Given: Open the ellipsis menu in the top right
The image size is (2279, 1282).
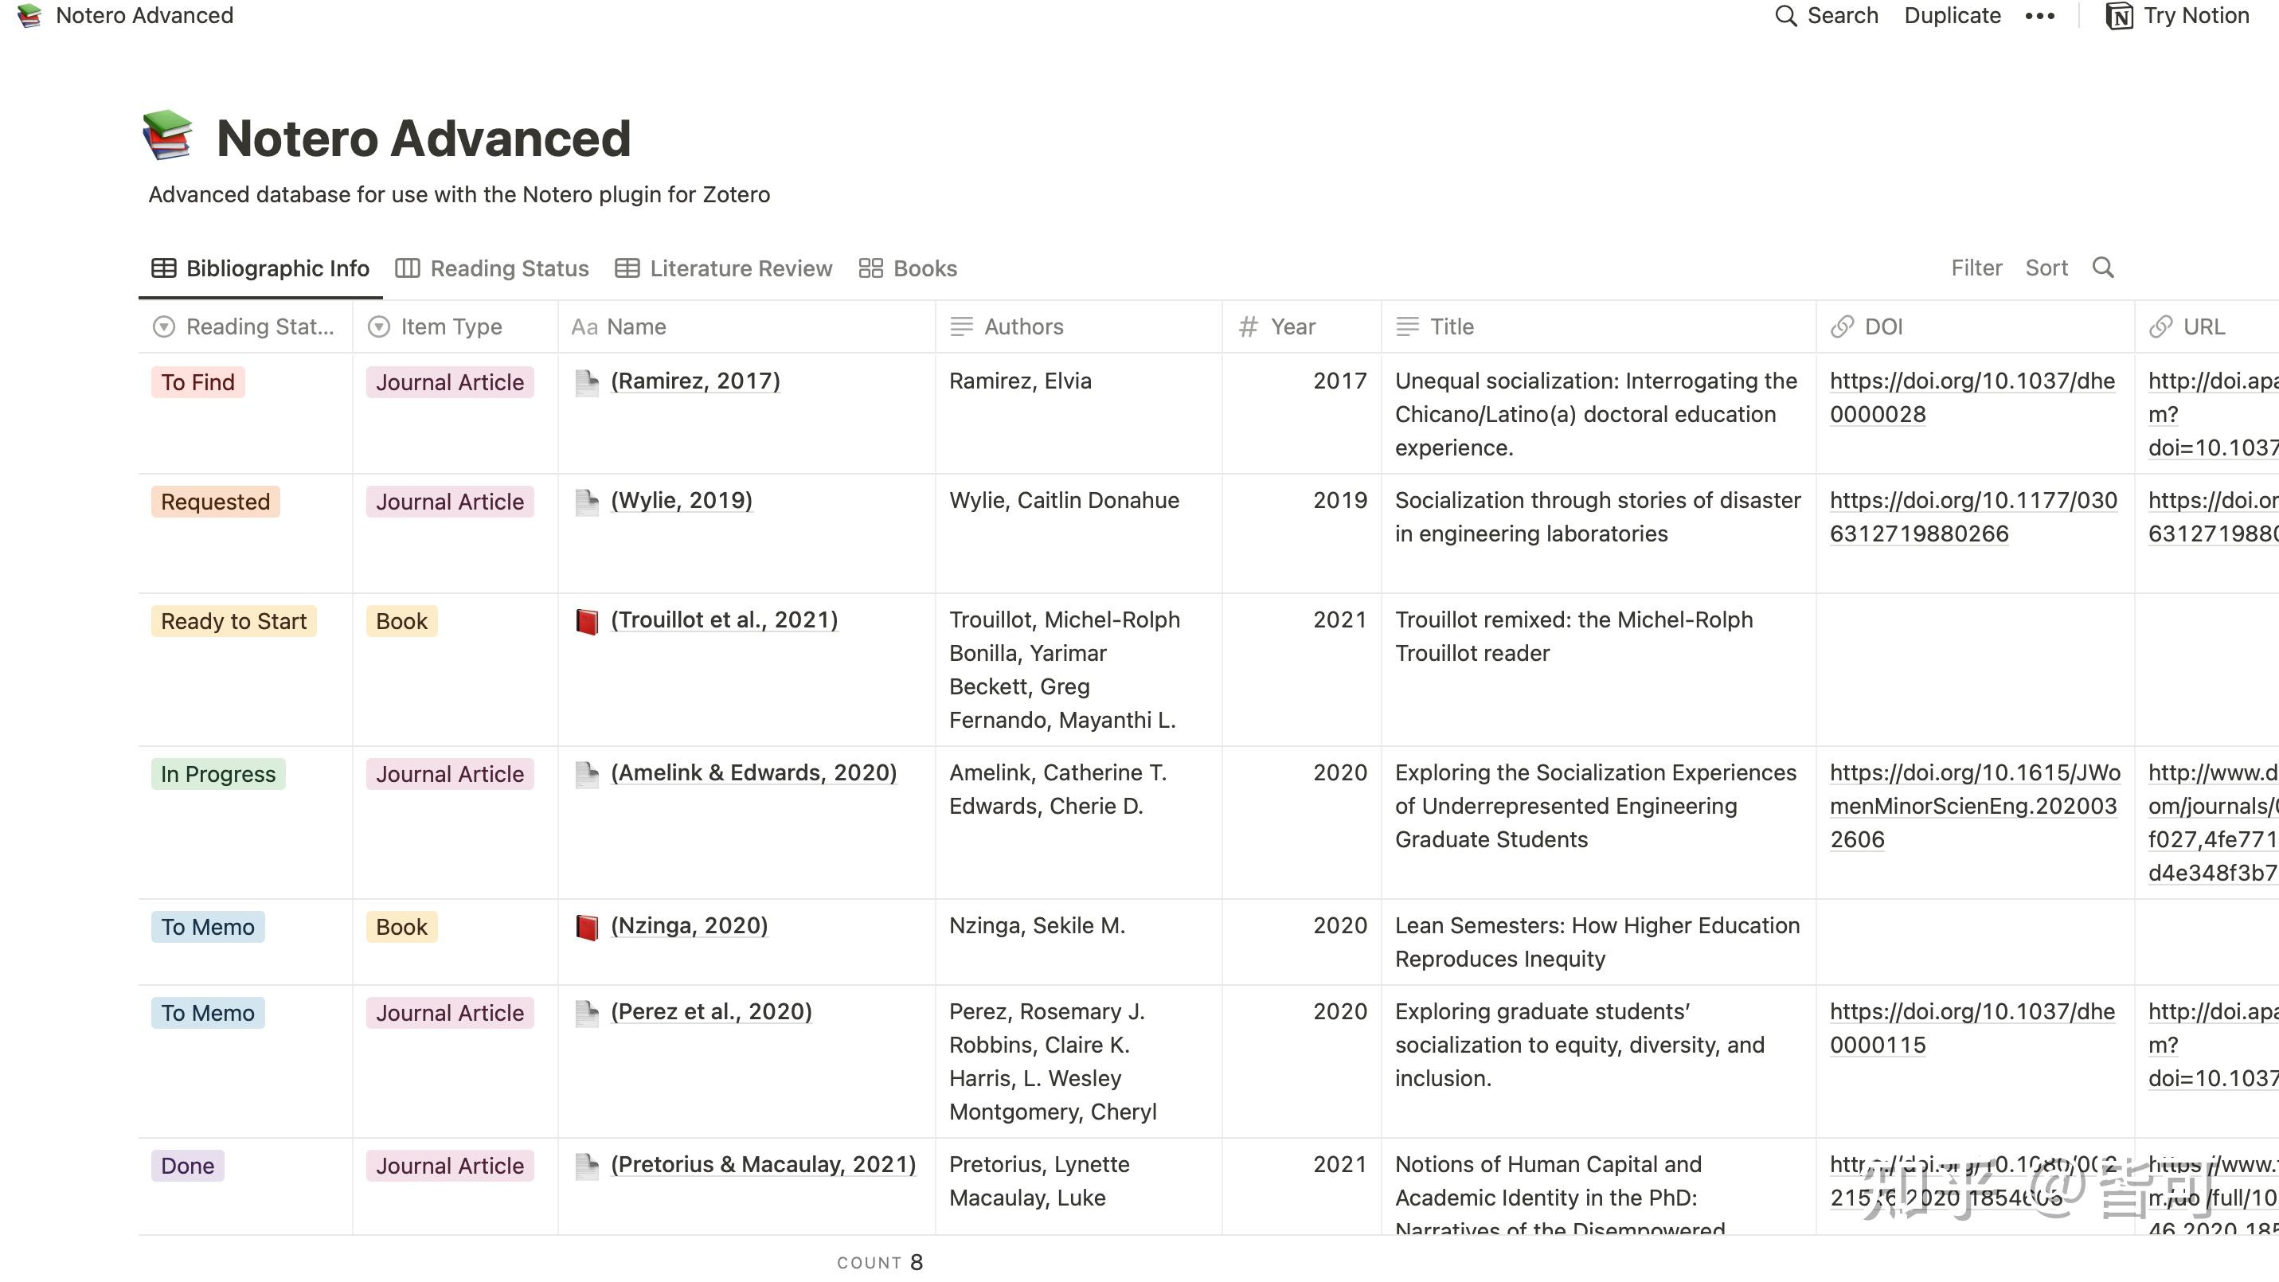Looking at the screenshot, I should tap(2039, 15).
